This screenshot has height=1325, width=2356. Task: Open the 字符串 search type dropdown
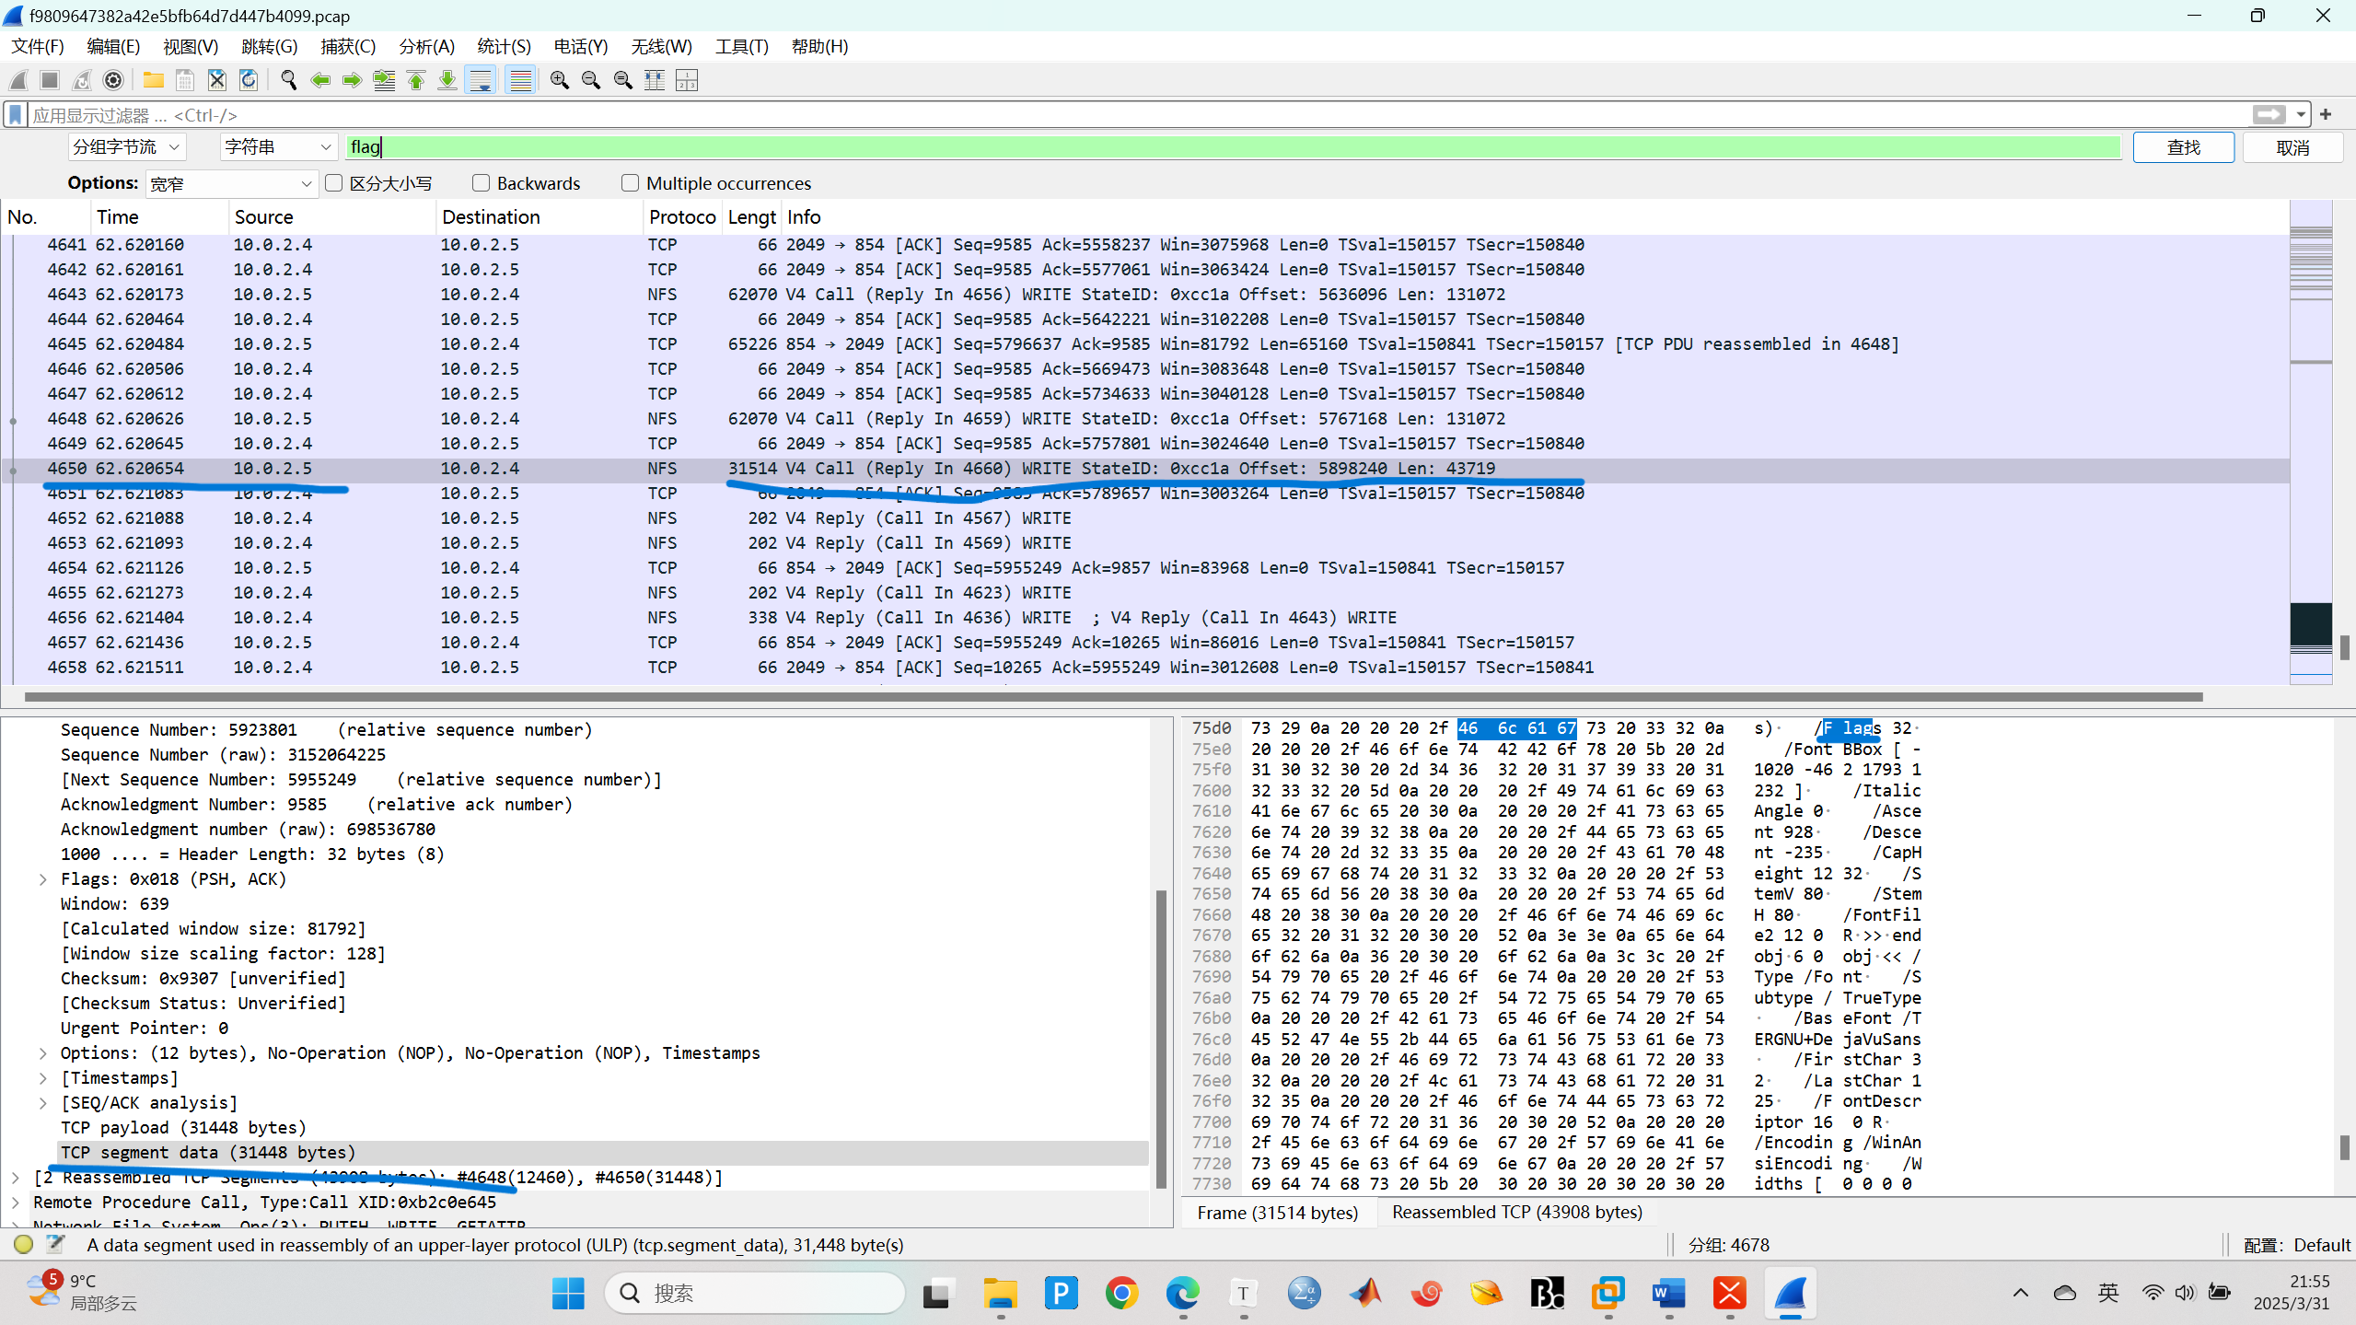click(x=277, y=147)
